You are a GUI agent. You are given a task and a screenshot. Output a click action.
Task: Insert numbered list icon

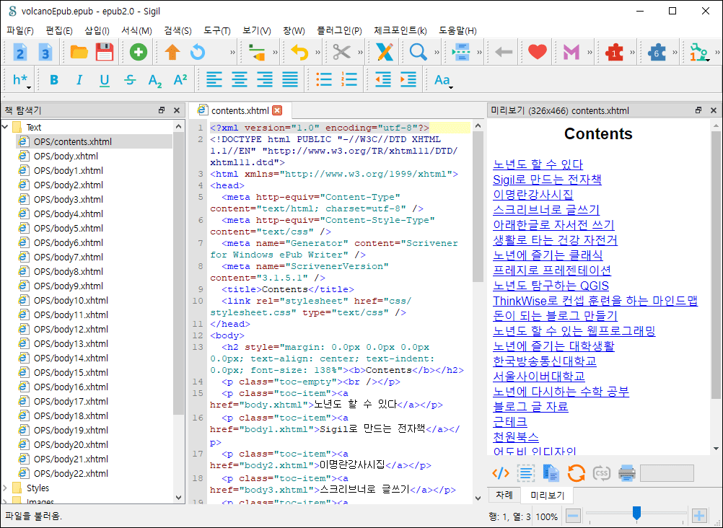click(349, 80)
